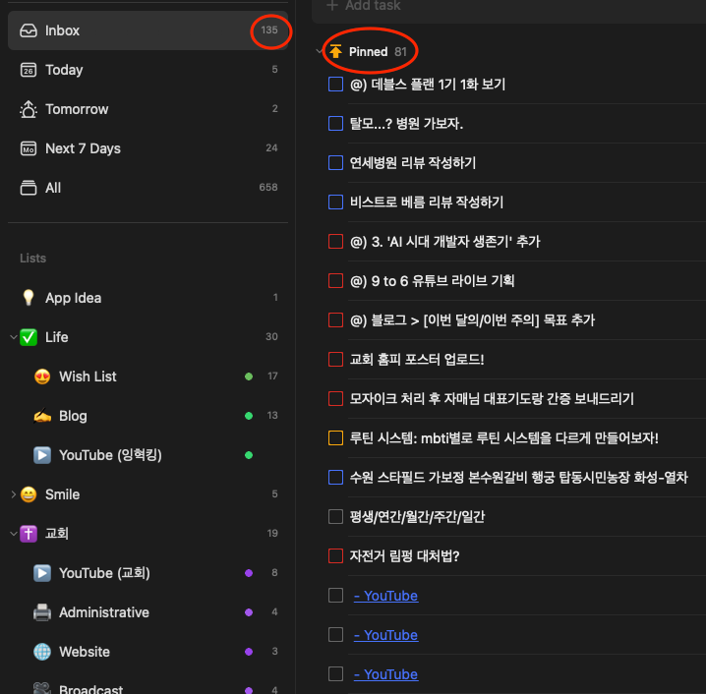Click the Pinned section header label
706x694 pixels.
pos(369,51)
